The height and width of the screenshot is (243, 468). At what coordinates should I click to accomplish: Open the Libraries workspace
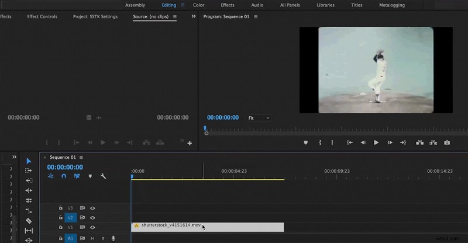326,5
